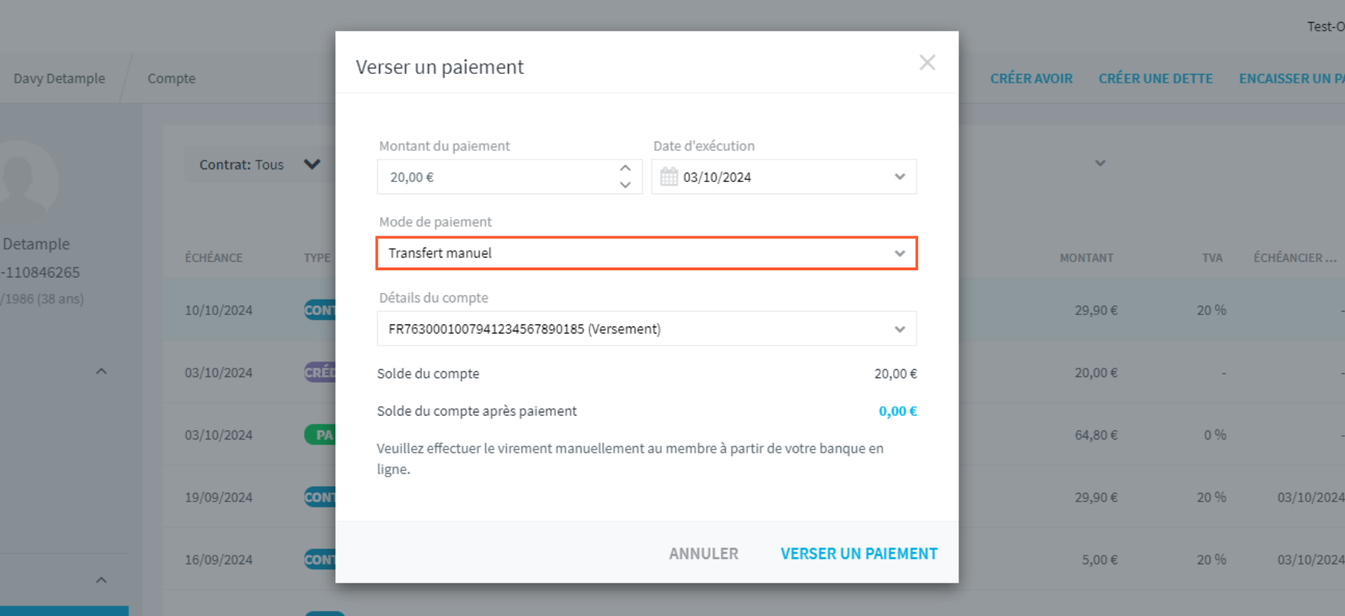Open the calendar icon for execution date
1345x616 pixels.
[668, 176]
